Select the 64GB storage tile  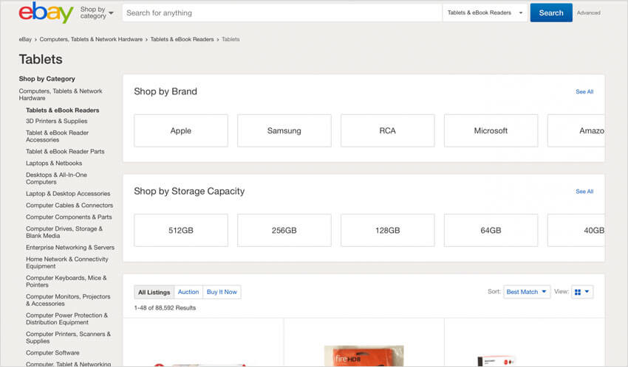coord(491,231)
